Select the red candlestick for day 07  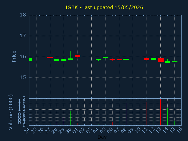click(x=119, y=60)
